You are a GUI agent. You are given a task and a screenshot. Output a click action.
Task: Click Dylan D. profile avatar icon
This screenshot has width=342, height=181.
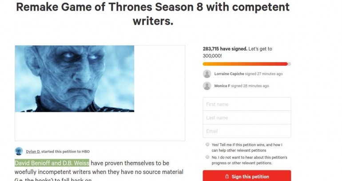19,151
